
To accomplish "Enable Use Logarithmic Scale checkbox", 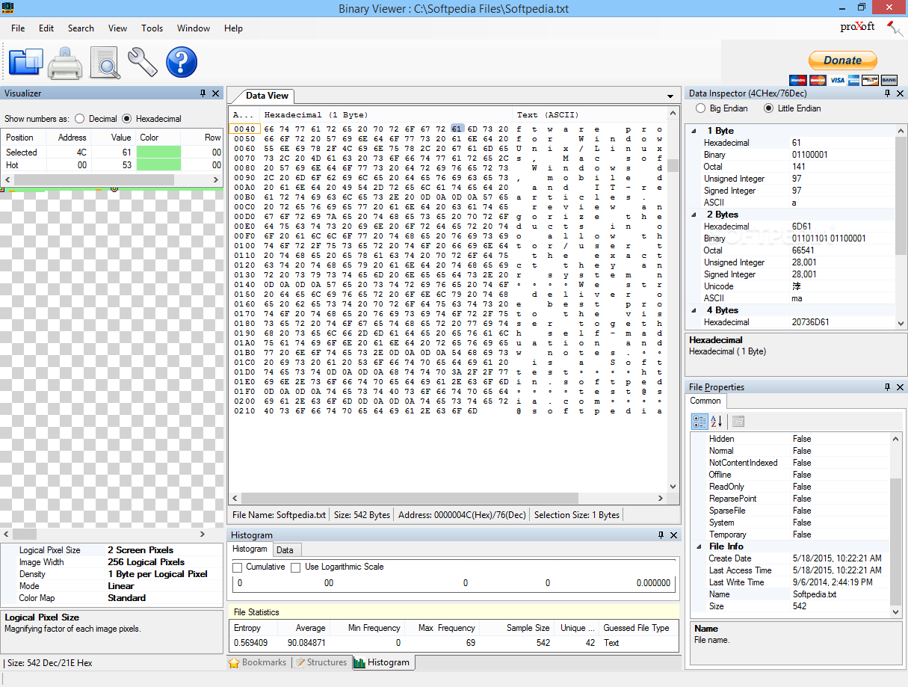I will click(x=296, y=567).
